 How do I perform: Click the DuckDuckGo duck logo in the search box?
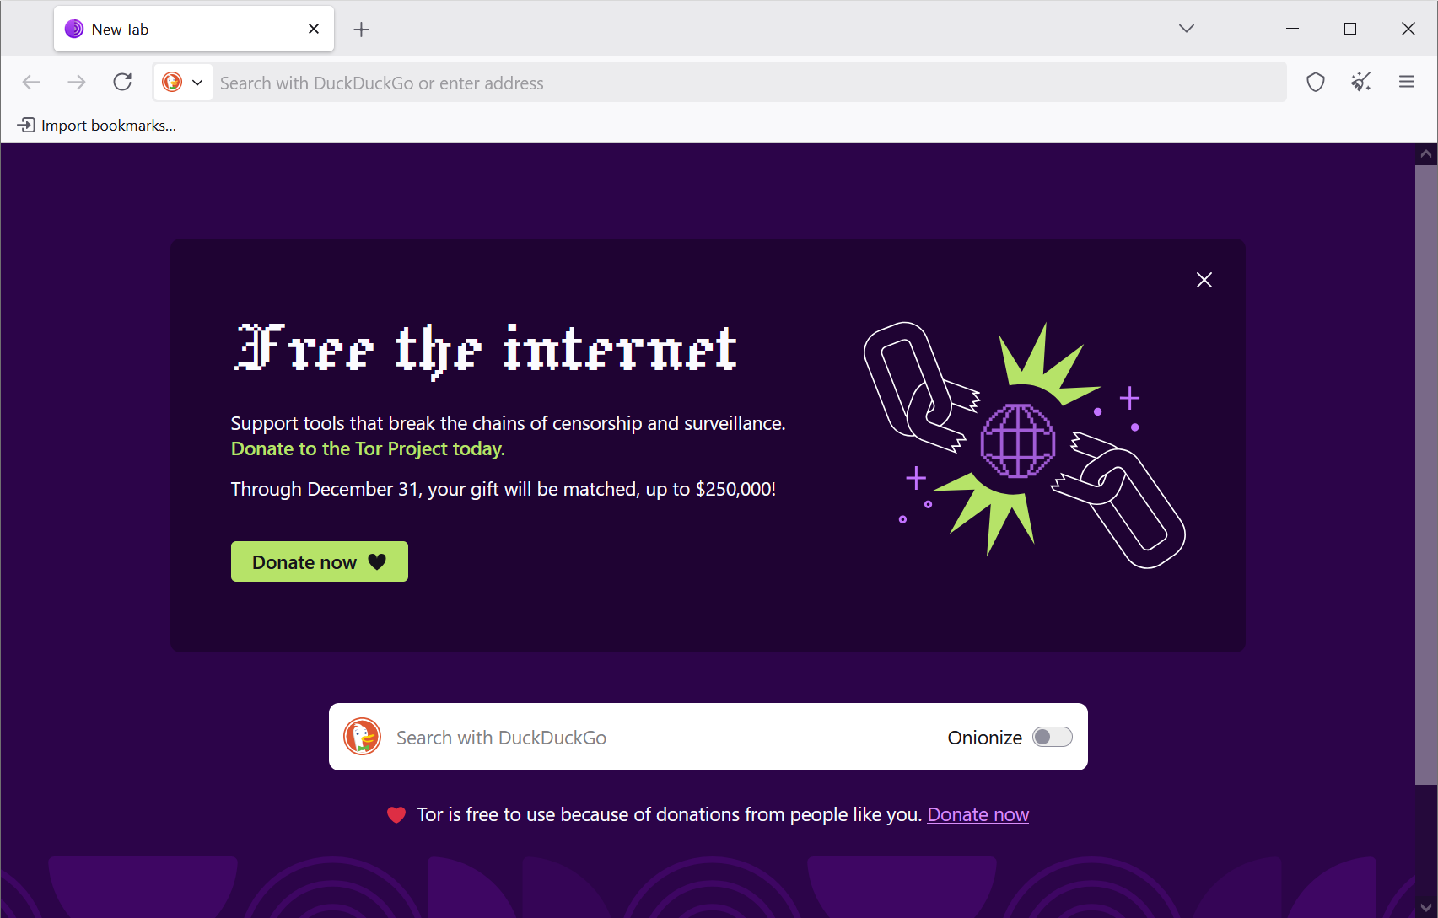click(362, 737)
